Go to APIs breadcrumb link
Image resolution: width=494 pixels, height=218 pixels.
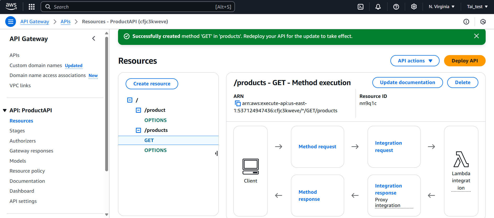[x=65, y=22]
